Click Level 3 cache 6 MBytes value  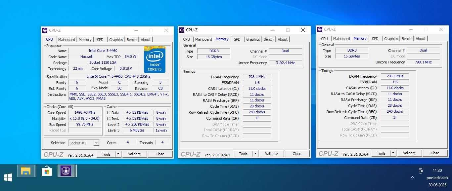click(137, 130)
